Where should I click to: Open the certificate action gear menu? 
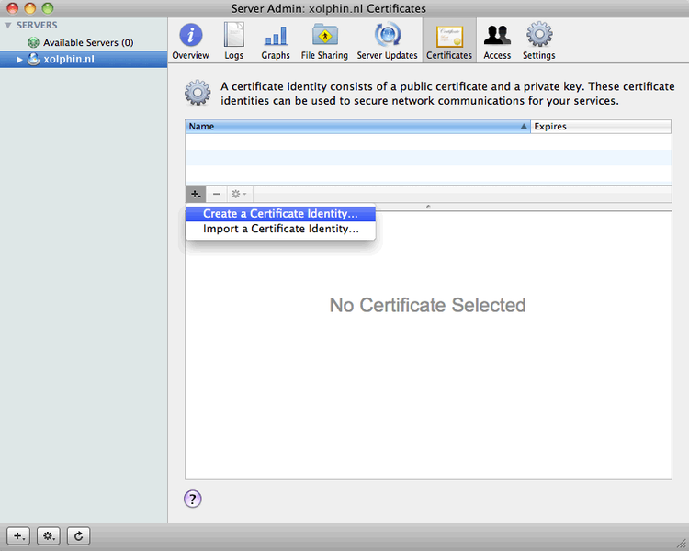[x=239, y=194]
